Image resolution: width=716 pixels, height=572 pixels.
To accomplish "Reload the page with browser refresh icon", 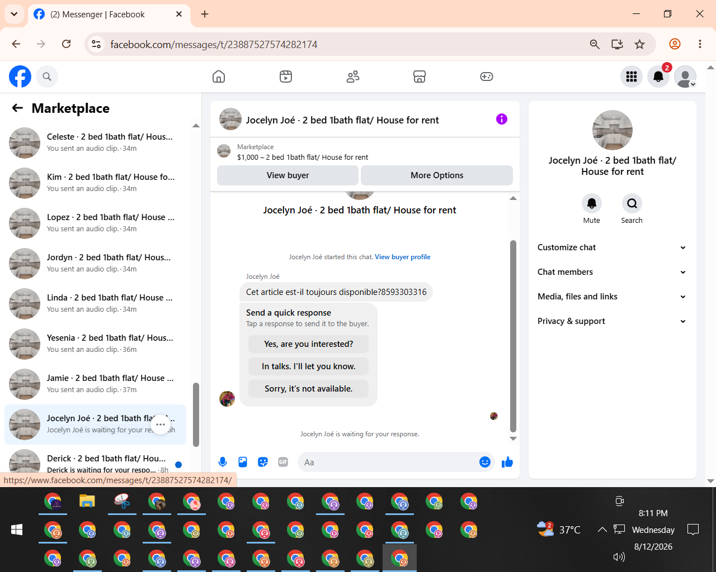I will point(66,44).
